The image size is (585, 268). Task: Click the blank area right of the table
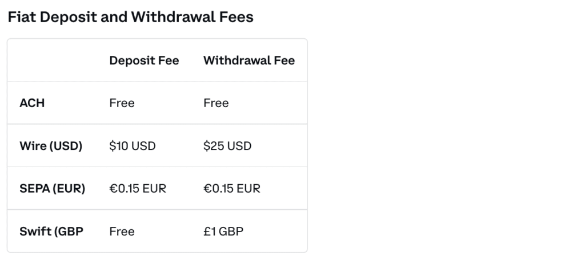pyautogui.click(x=446, y=143)
